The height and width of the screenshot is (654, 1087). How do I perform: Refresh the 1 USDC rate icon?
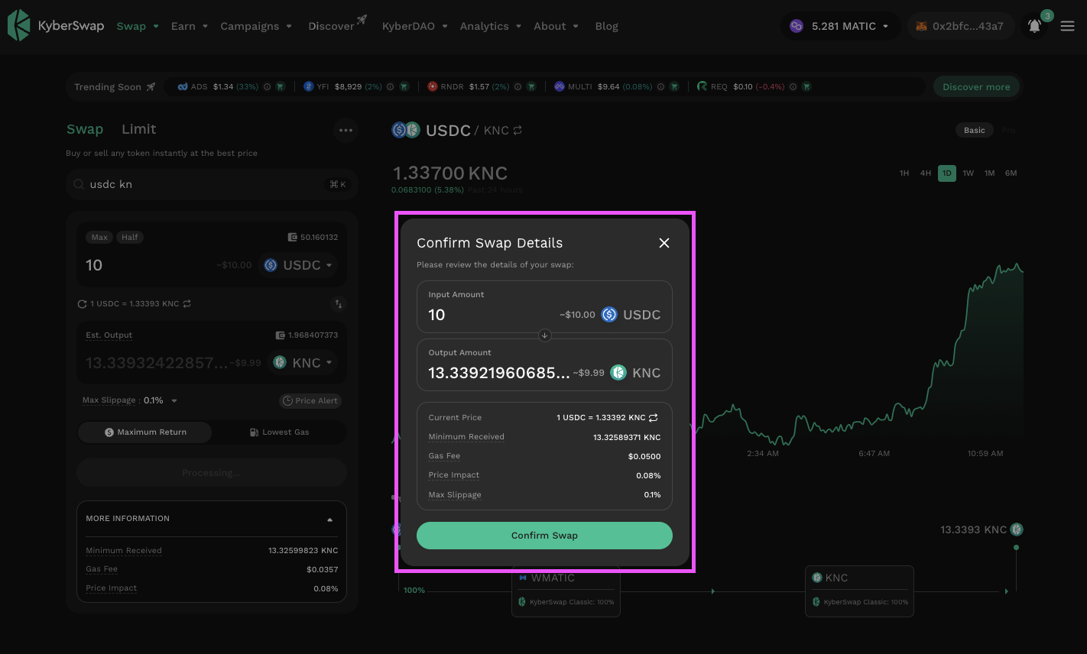click(x=82, y=304)
